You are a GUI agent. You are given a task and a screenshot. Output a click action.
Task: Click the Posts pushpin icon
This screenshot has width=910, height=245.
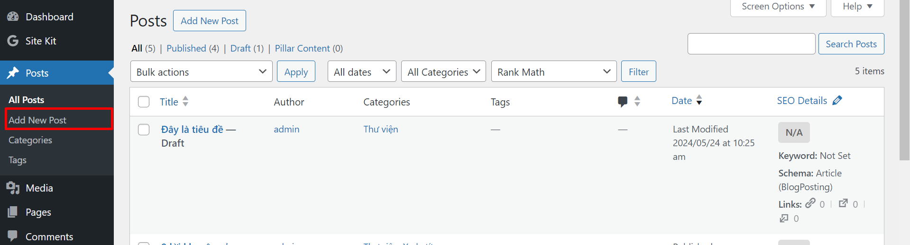click(x=13, y=73)
